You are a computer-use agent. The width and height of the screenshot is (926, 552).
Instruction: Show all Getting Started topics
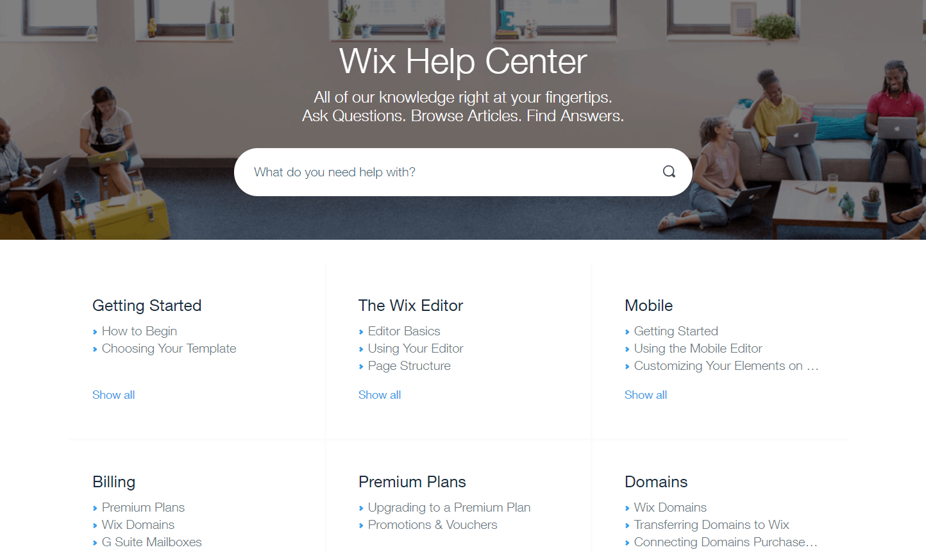pos(114,395)
